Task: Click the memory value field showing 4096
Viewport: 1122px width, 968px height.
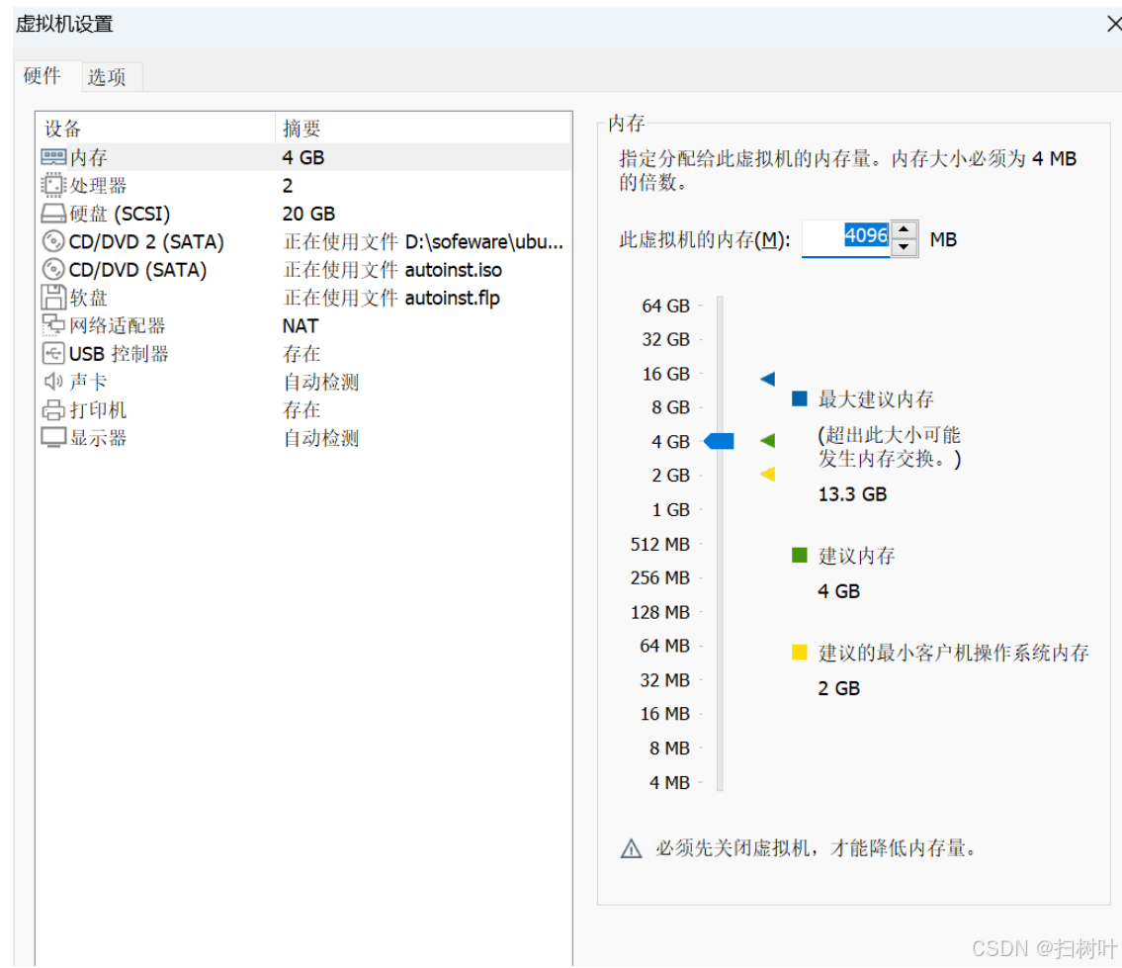Action: 846,238
